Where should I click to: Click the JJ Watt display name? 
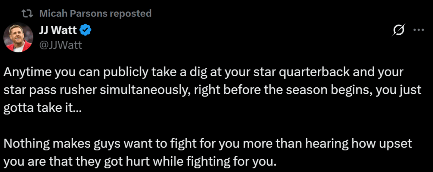click(x=57, y=30)
